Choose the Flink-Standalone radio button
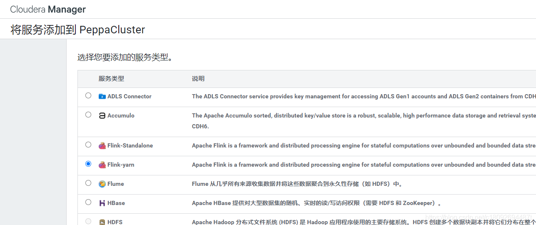The image size is (536, 225). tap(88, 145)
